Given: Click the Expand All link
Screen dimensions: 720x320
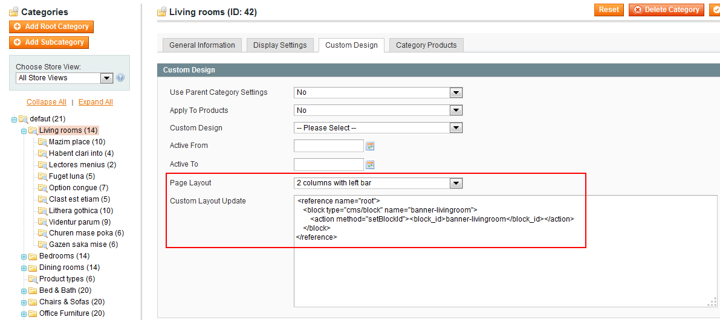Looking at the screenshot, I should coord(96,102).
